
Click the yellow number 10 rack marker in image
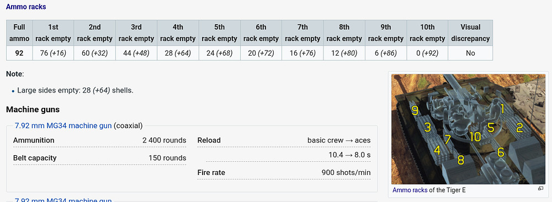(475, 137)
